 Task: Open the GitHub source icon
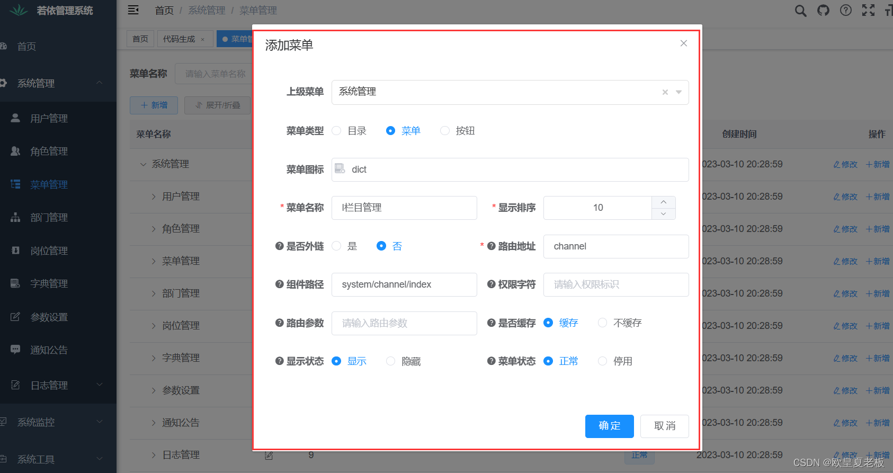(823, 10)
